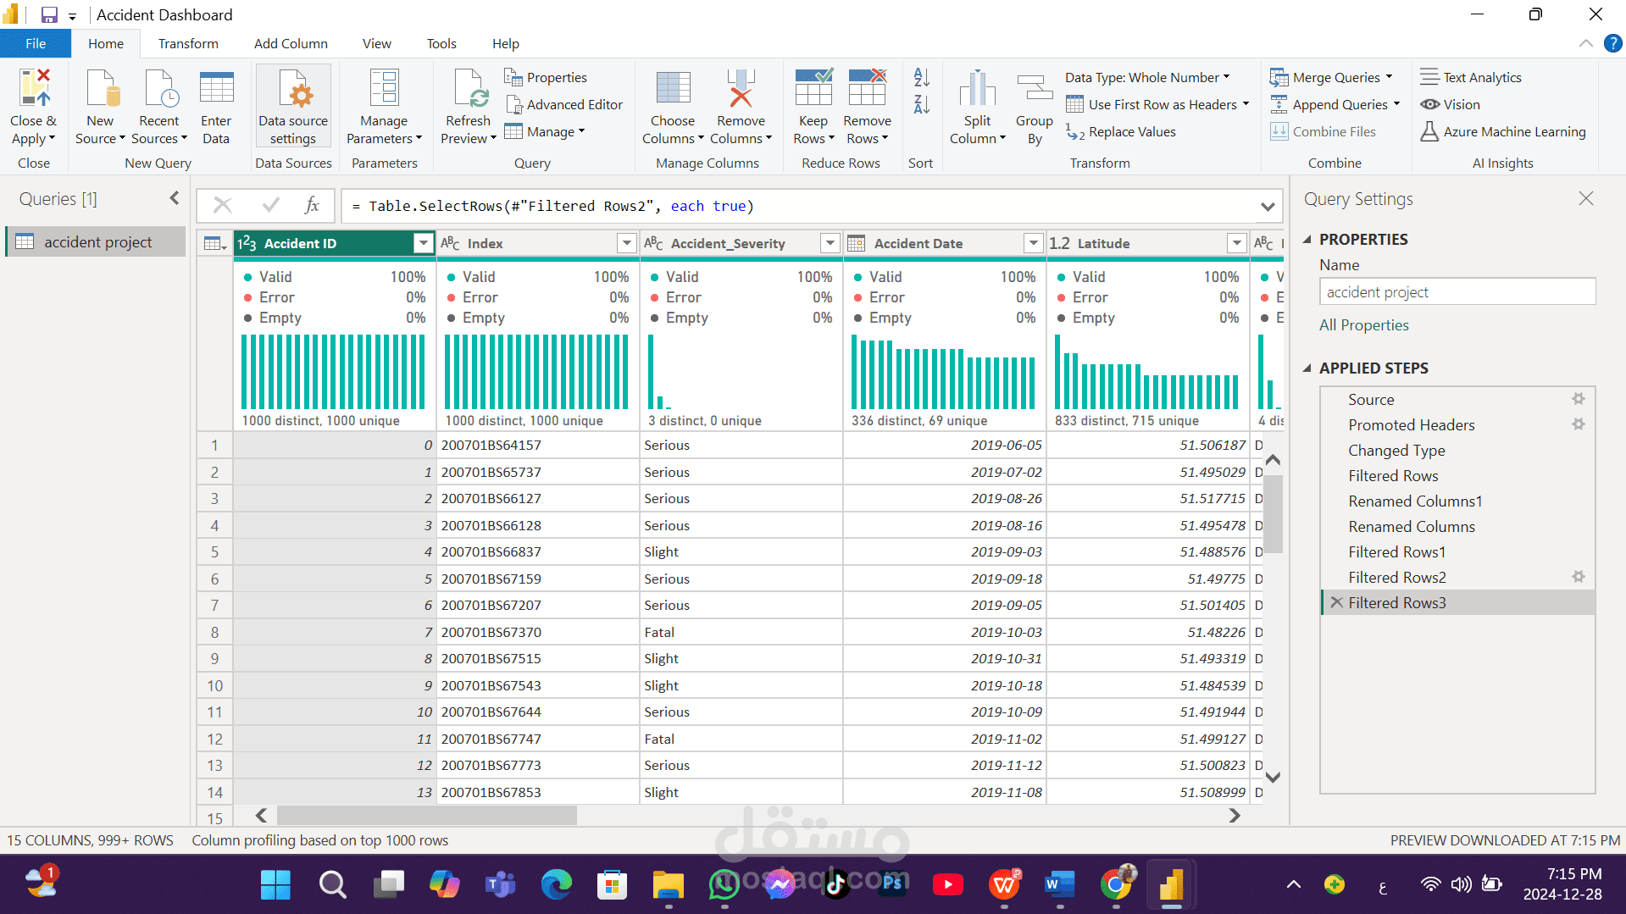
Task: Open gear settings for Source step
Action: pyautogui.click(x=1578, y=399)
